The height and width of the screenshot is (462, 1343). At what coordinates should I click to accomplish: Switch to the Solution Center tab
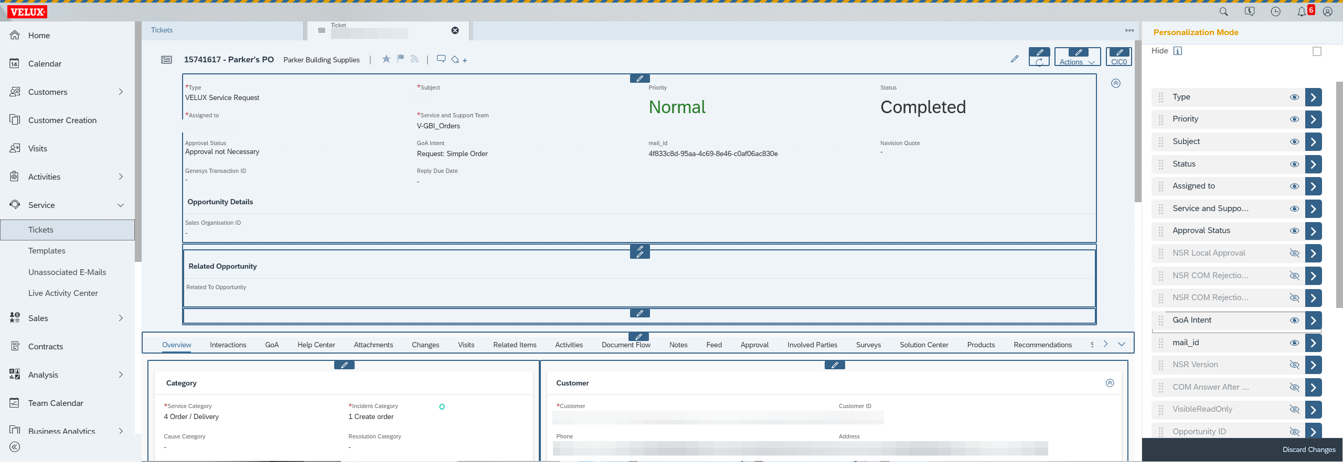(924, 345)
